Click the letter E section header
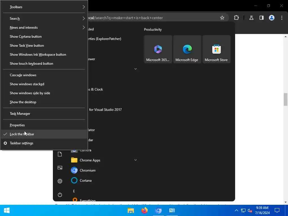 [74, 191]
